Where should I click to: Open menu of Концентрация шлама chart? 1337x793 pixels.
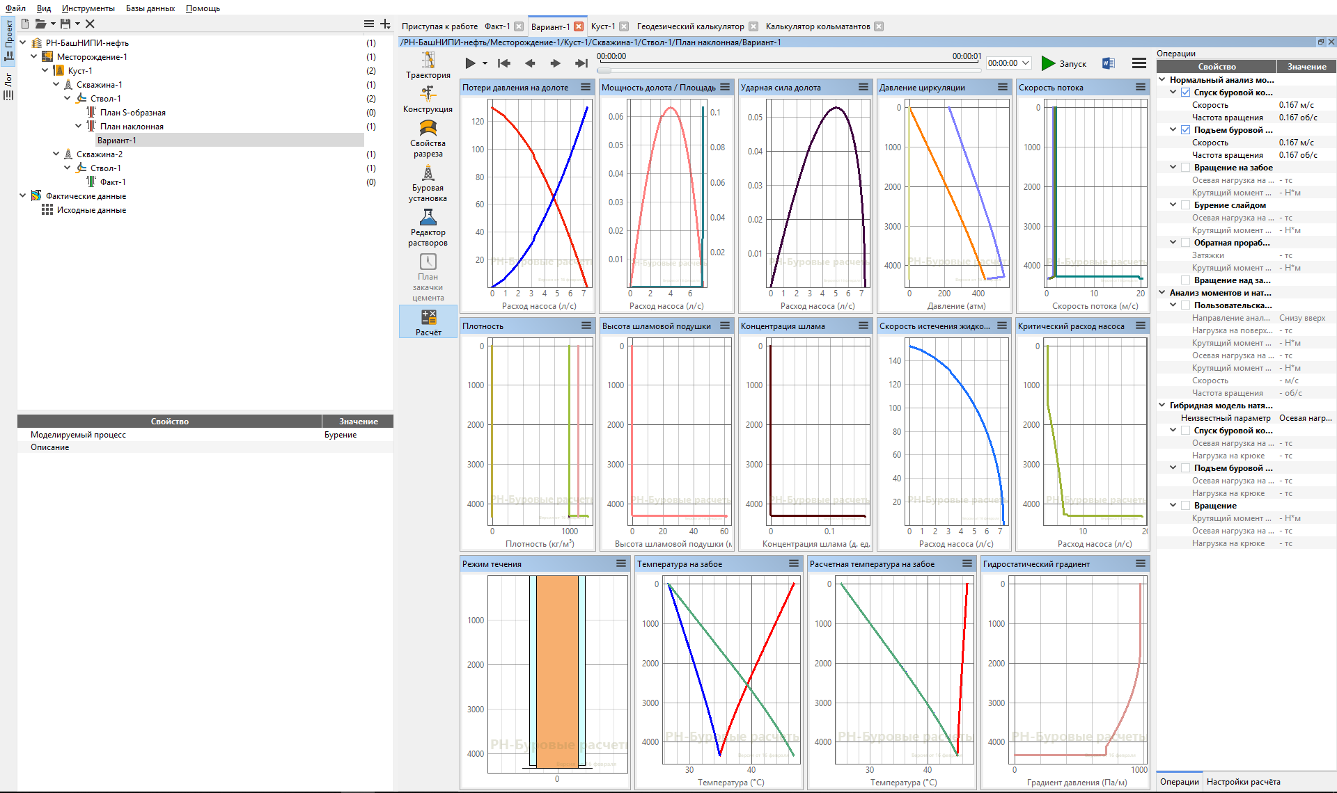(x=863, y=326)
